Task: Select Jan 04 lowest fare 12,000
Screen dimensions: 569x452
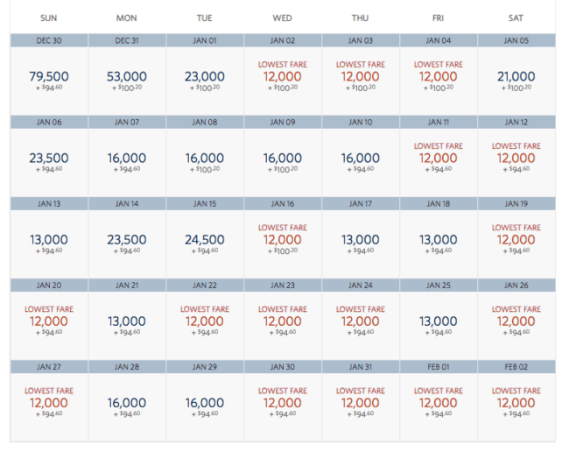Action: pos(439,81)
